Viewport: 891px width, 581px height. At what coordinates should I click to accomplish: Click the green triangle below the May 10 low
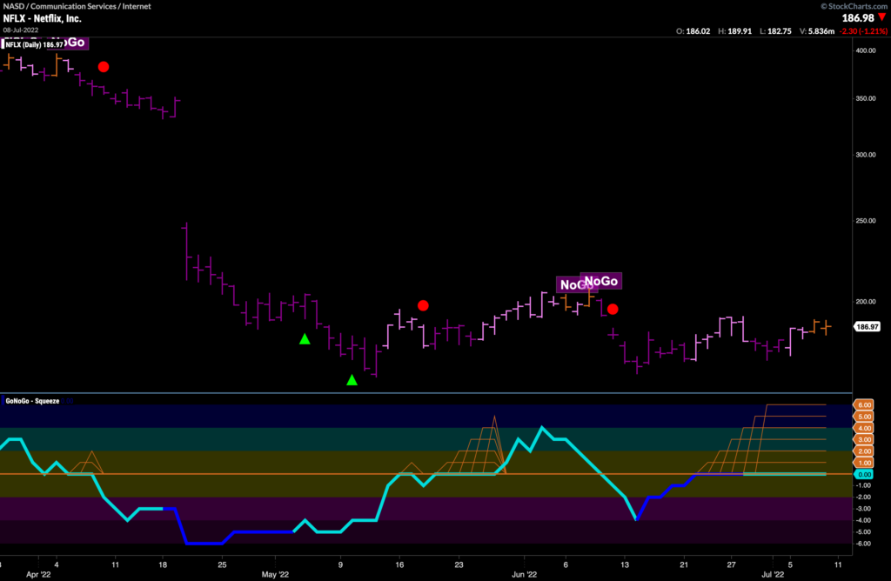click(x=352, y=380)
